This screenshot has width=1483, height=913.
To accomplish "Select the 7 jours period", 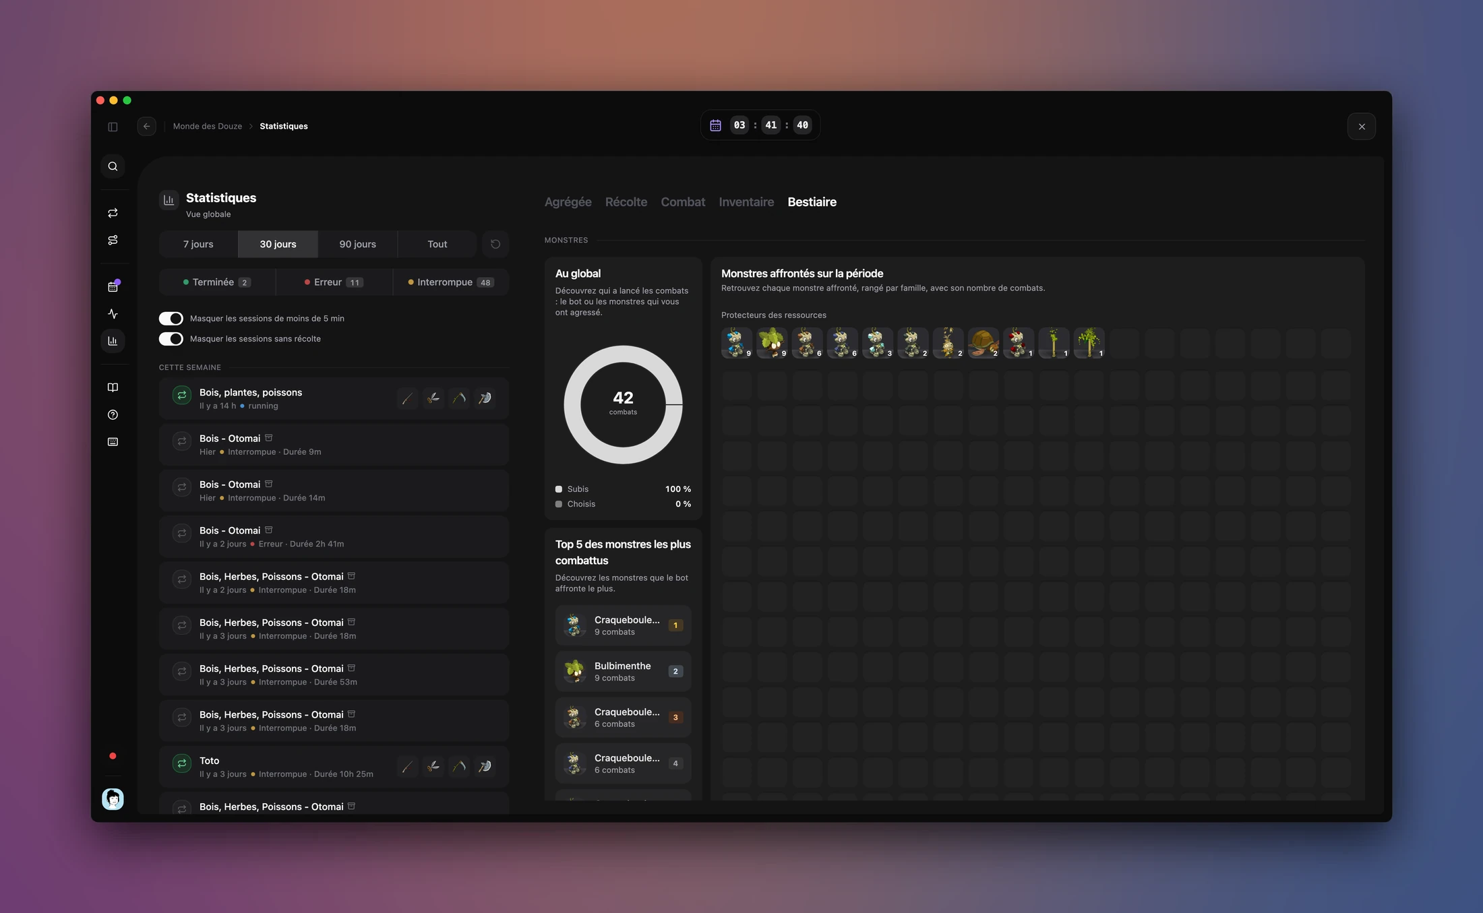I will pyautogui.click(x=198, y=244).
